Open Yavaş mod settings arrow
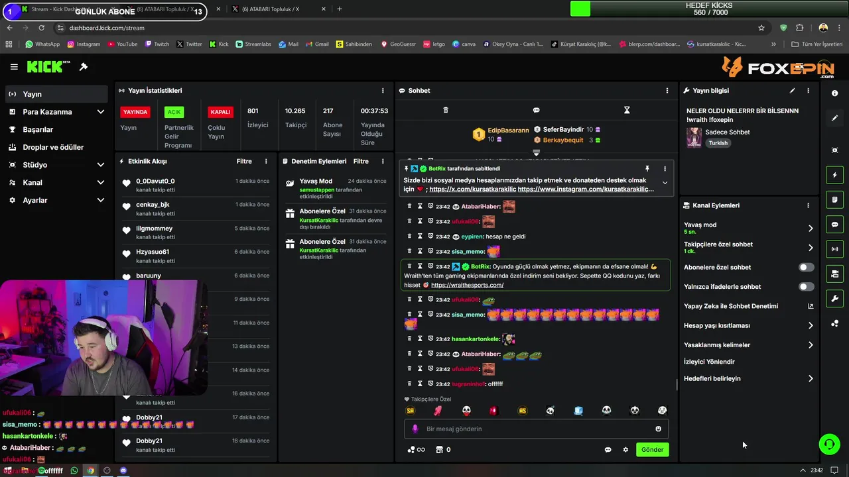The image size is (849, 477). click(x=810, y=228)
